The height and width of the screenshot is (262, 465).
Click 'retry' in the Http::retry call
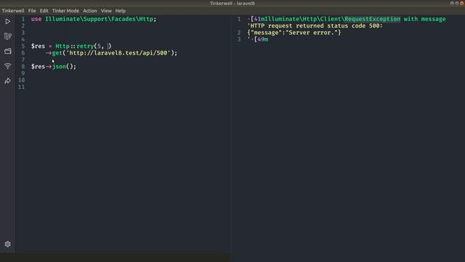85,46
